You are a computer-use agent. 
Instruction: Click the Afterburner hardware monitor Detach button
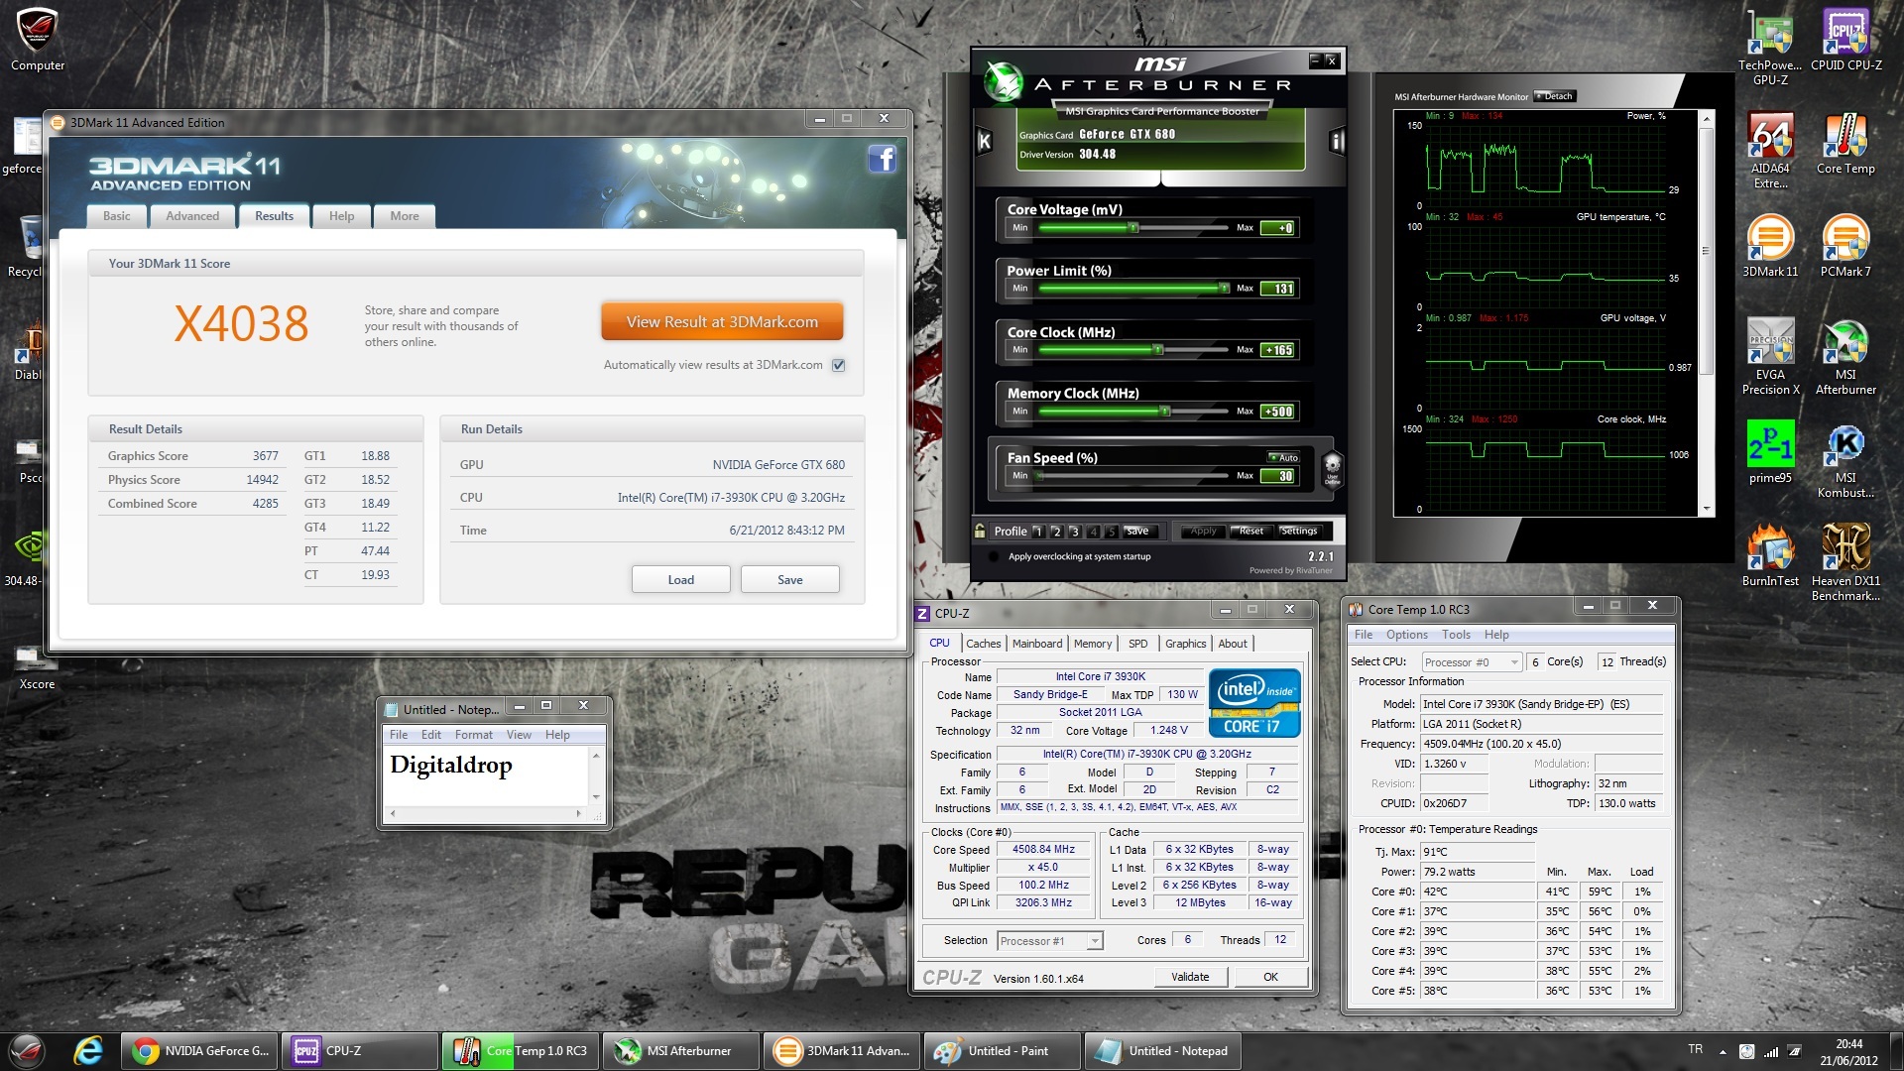click(1554, 96)
